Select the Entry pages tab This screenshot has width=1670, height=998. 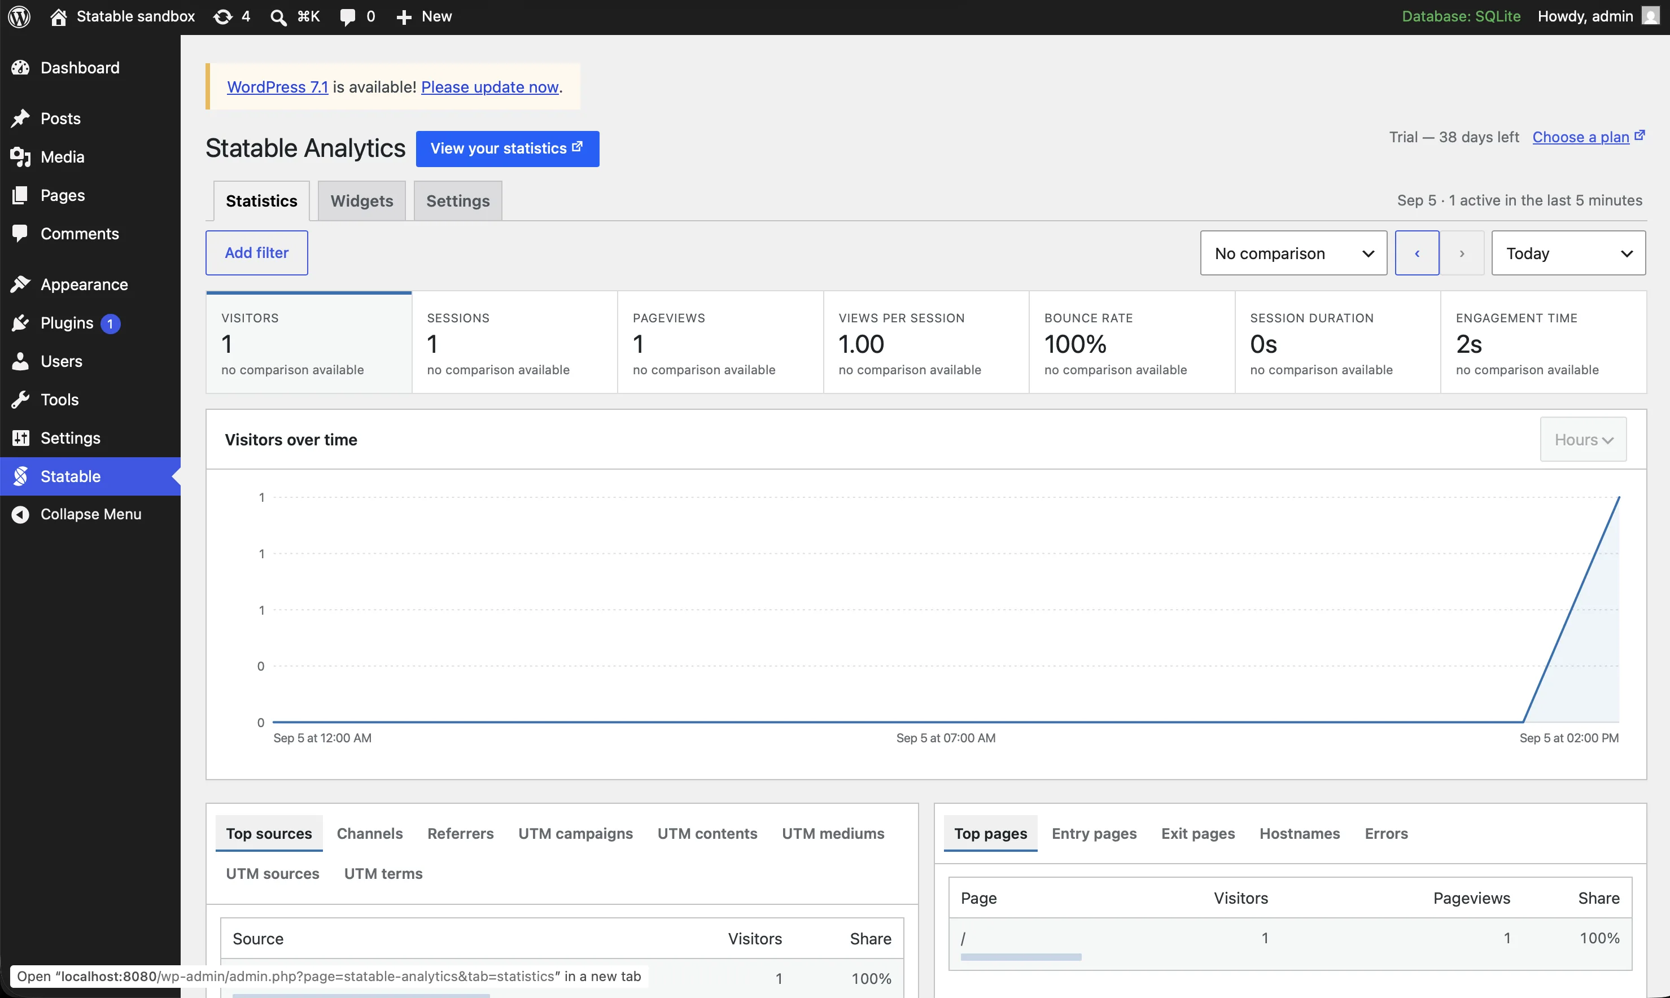[1094, 833]
